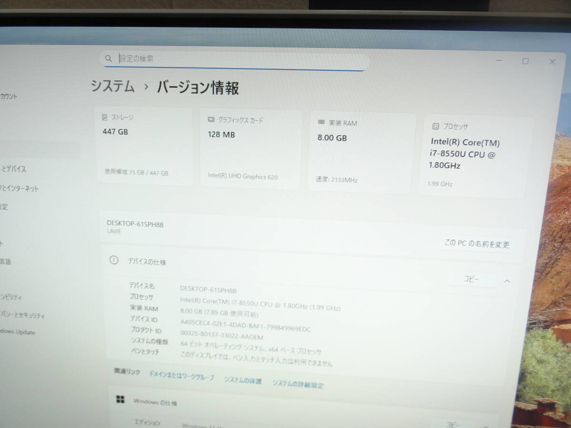Select the プライバシーとセキュリティ sidebar item
This screenshot has width=571, height=428.
(x=22, y=315)
